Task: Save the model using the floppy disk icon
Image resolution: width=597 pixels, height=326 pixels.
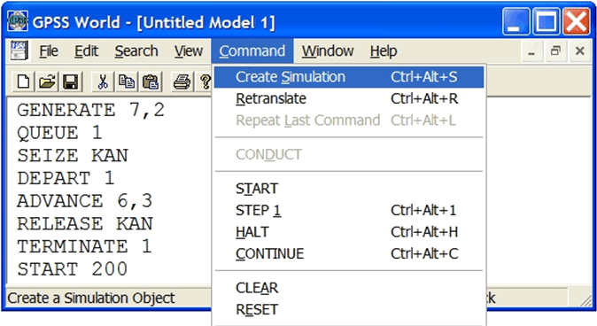Action: coord(71,81)
